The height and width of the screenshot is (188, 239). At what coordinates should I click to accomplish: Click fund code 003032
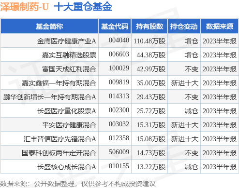119,124
